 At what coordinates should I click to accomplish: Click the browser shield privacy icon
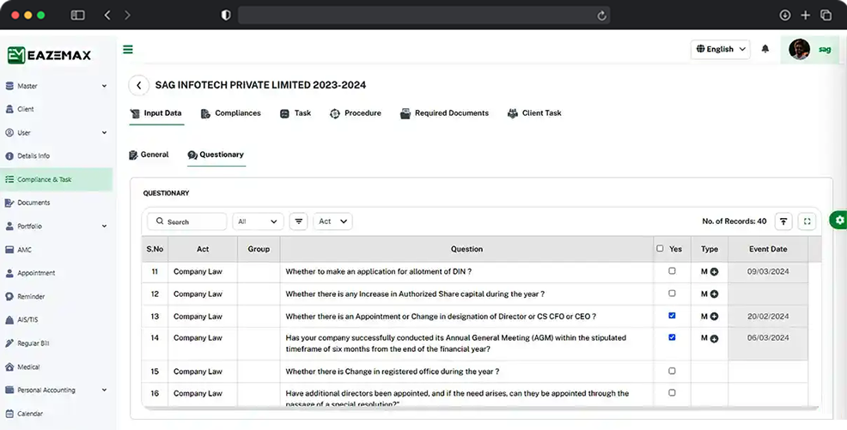pyautogui.click(x=226, y=15)
